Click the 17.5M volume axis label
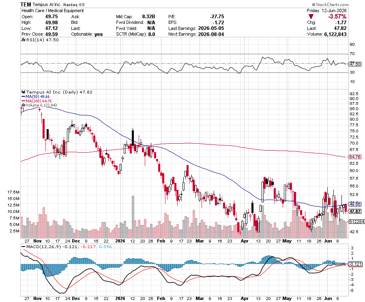 click(13, 192)
